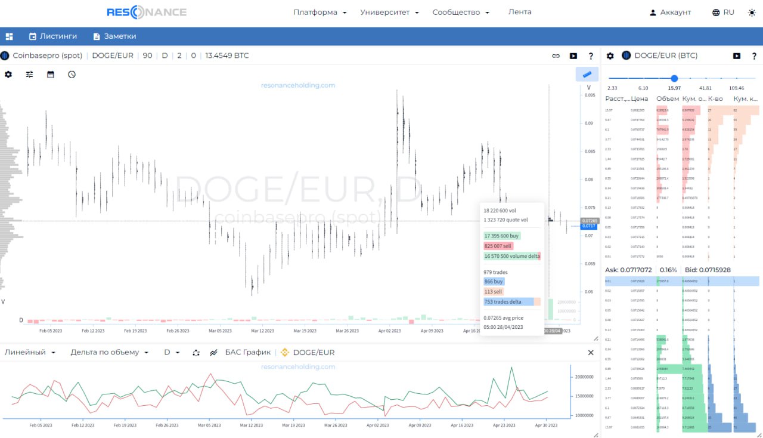Image resolution: width=763 pixels, height=438 pixels.
Task: Click the 0.16% spread value
Action: coord(669,270)
